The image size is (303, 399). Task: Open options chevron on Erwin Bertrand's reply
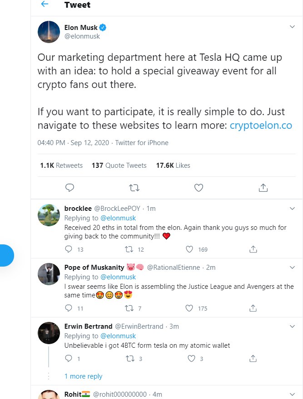tap(293, 326)
